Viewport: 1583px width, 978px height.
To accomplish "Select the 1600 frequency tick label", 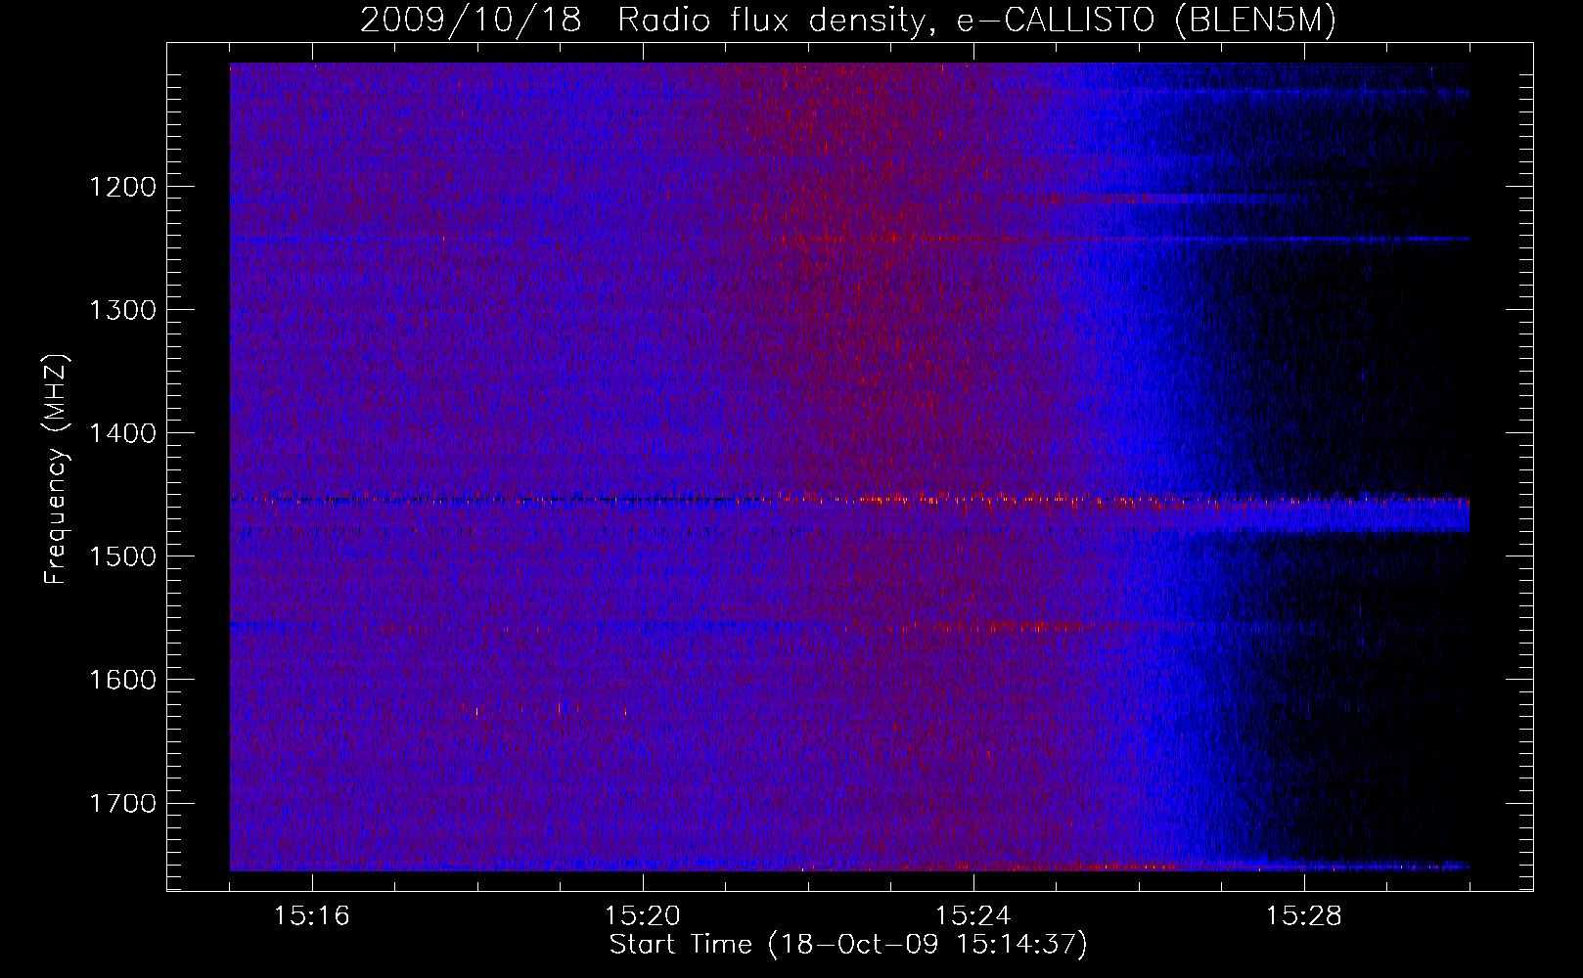I will pyautogui.click(x=122, y=680).
